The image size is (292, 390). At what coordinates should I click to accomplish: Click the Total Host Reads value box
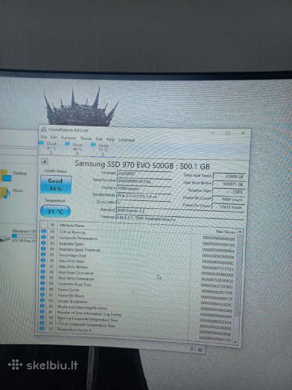229,176
